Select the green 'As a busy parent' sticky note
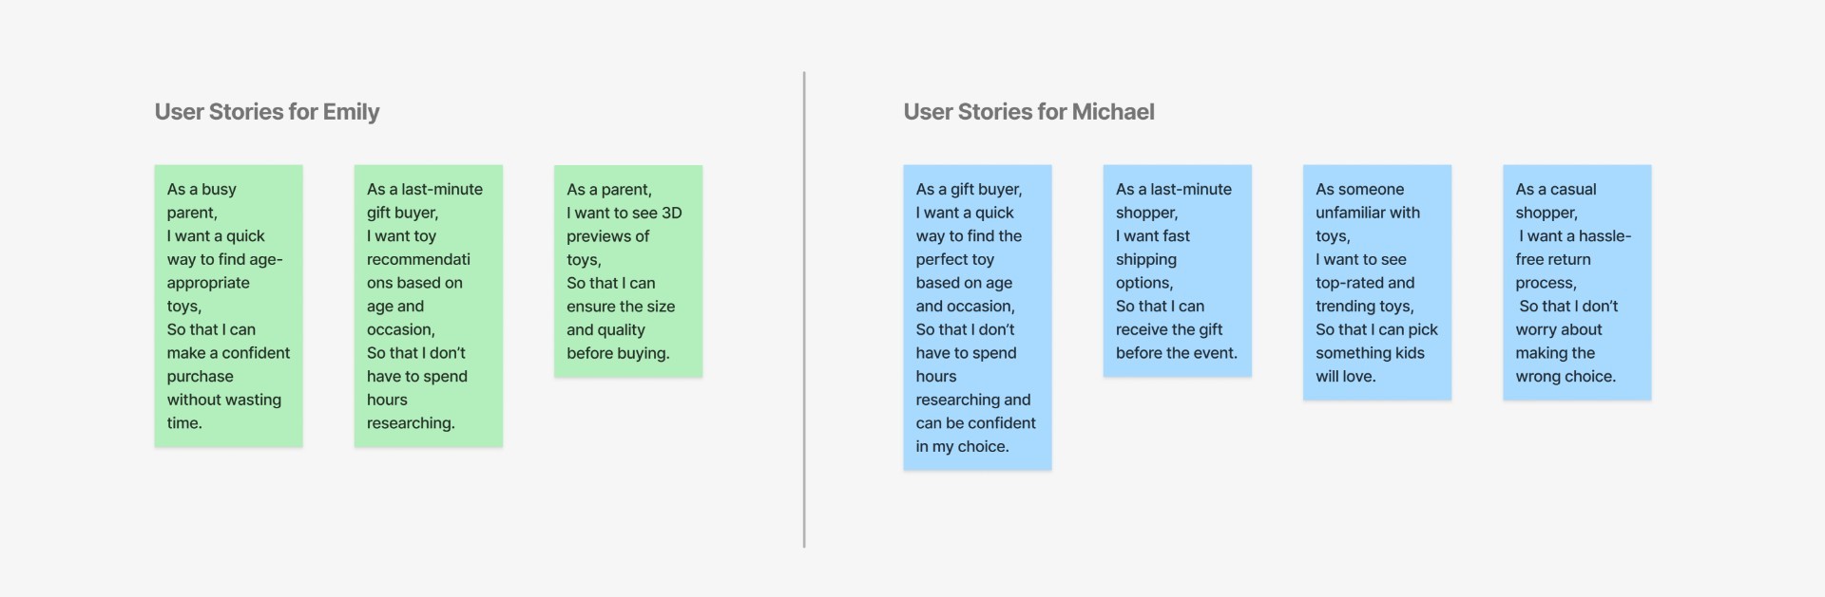This screenshot has height=597, width=1825. [x=229, y=306]
